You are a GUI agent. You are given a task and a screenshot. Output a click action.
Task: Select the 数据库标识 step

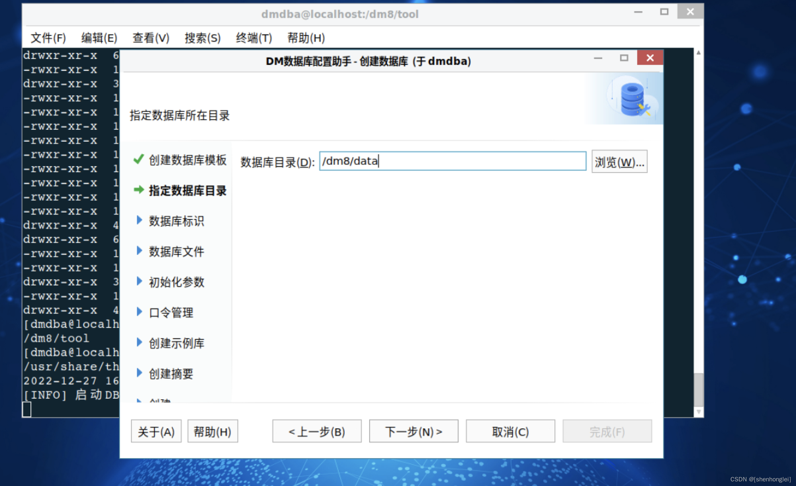click(176, 221)
